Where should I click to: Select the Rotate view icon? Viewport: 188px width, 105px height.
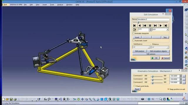pyautogui.click(x=86, y=99)
